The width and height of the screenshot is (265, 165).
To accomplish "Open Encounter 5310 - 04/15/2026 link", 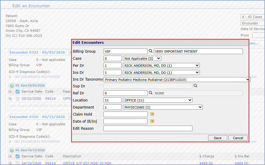I will pos(37,117).
